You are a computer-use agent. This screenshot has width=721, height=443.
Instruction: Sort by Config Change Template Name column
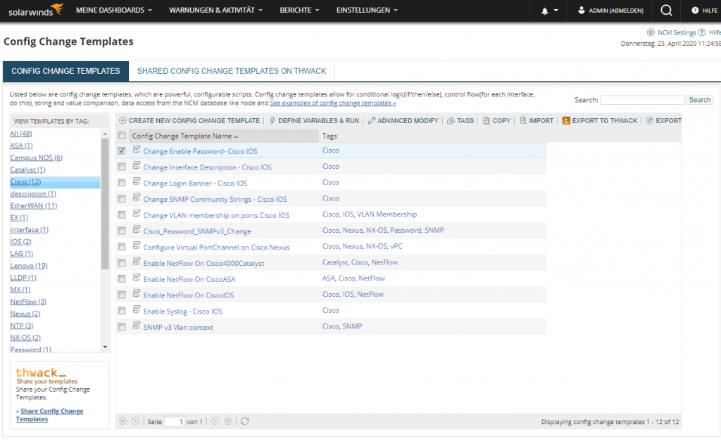182,136
